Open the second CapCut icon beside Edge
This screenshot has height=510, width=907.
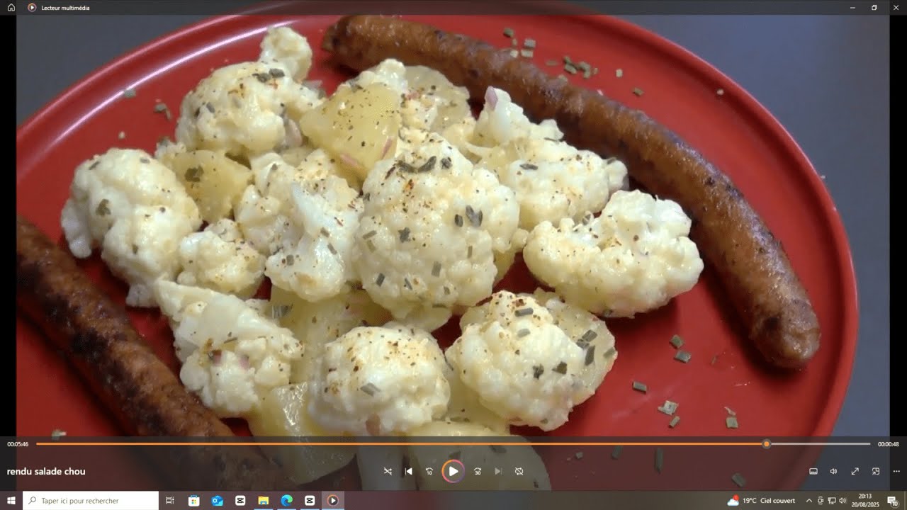(x=310, y=501)
